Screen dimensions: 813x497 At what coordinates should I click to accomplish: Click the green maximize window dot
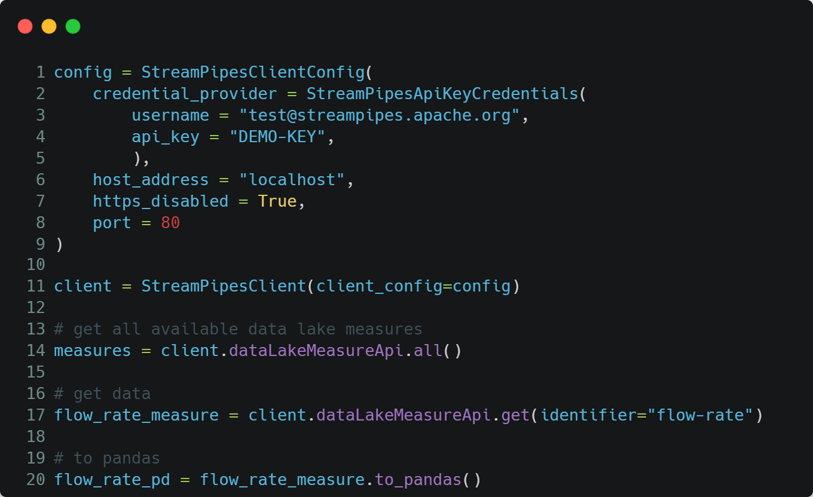(73, 26)
